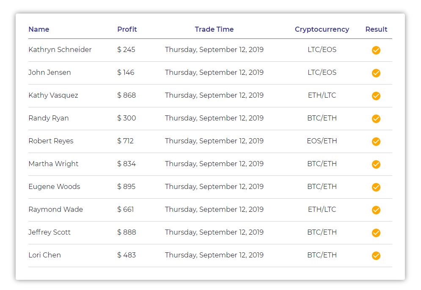Select the Kathryn Schneider name cell

[x=60, y=49]
